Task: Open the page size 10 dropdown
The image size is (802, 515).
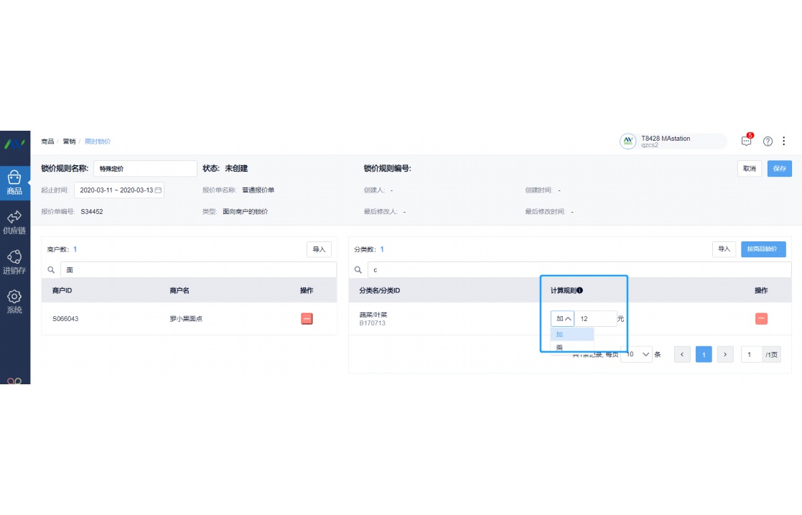Action: pos(636,354)
